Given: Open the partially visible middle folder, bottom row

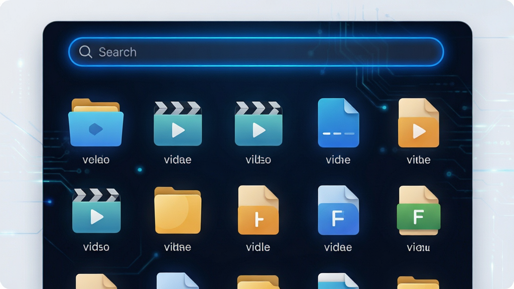Looking at the screenshot, I should point(258,282).
